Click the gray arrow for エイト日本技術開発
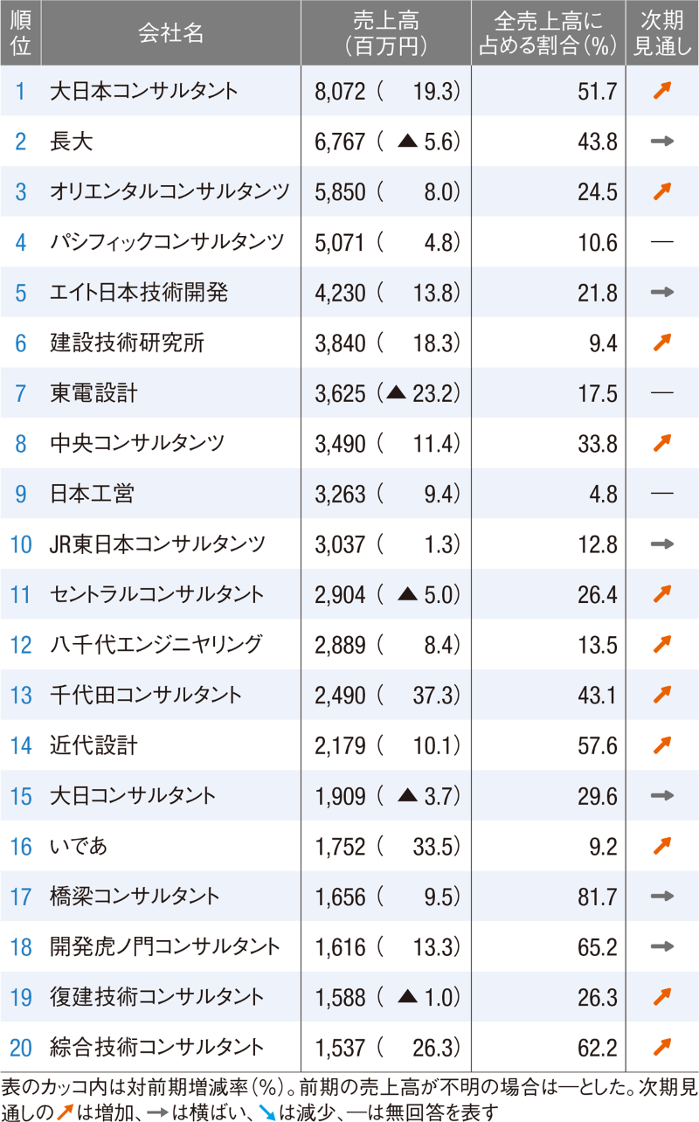699x1122 pixels. click(x=661, y=293)
